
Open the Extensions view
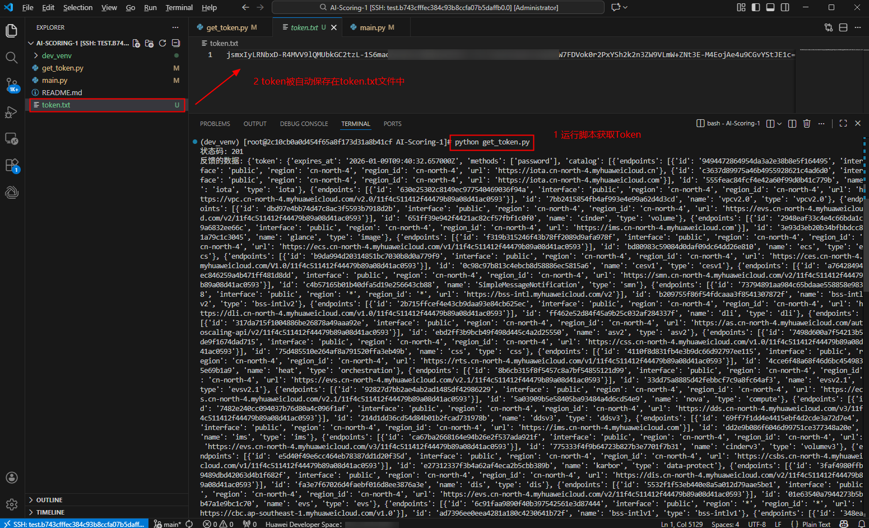point(11,165)
